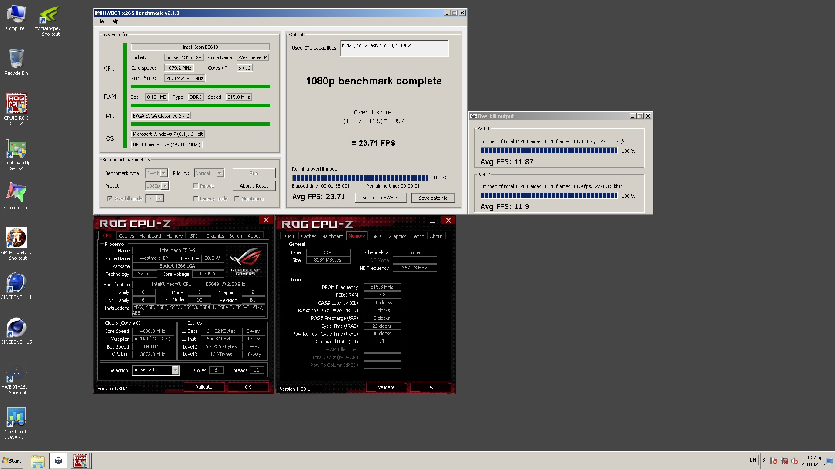Screen dimensions: 835x470
Task: Minimize the Overkill output window
Action: [633, 116]
